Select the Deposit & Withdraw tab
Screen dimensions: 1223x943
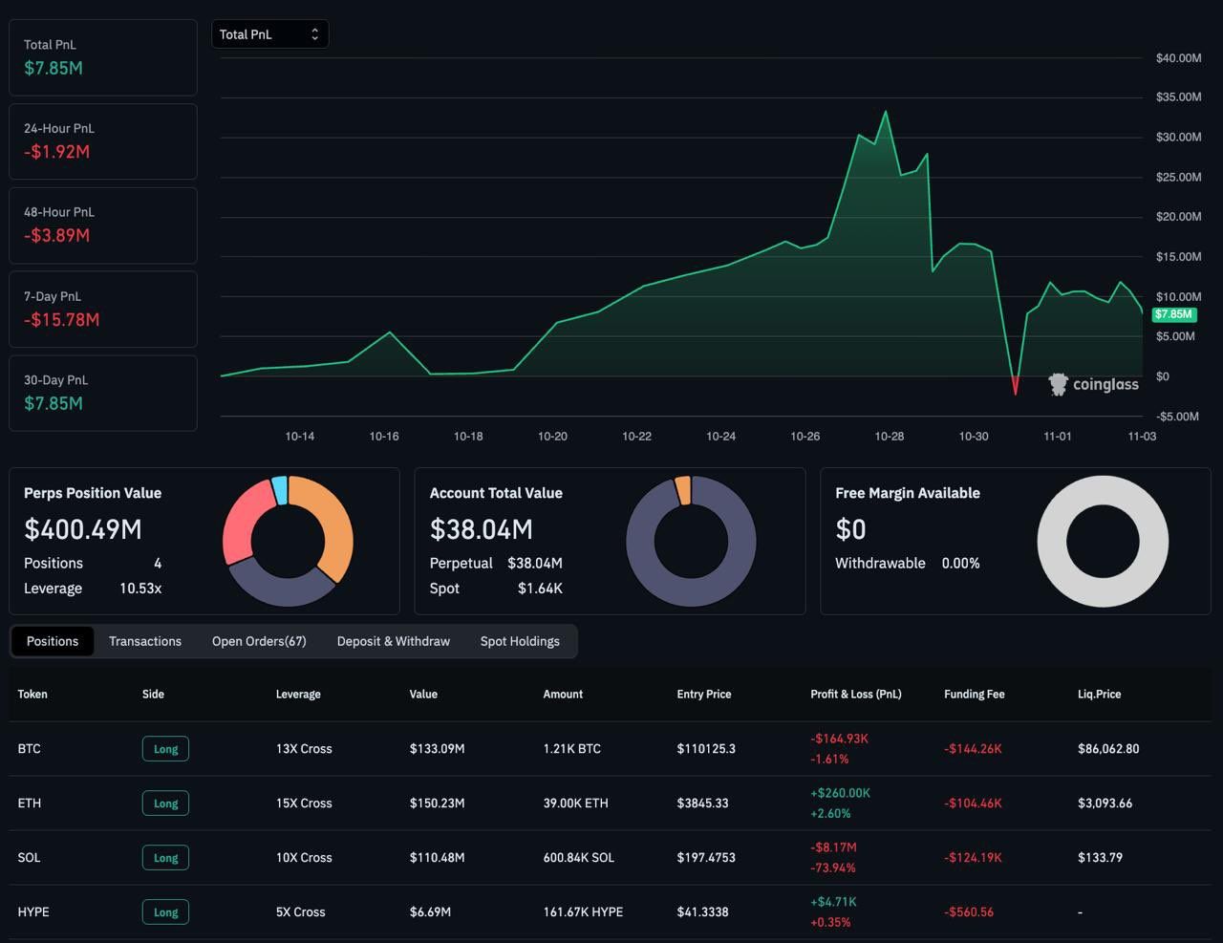(393, 641)
